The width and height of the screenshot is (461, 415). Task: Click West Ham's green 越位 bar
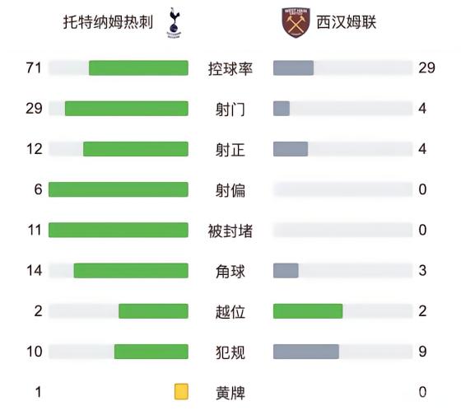308,311
